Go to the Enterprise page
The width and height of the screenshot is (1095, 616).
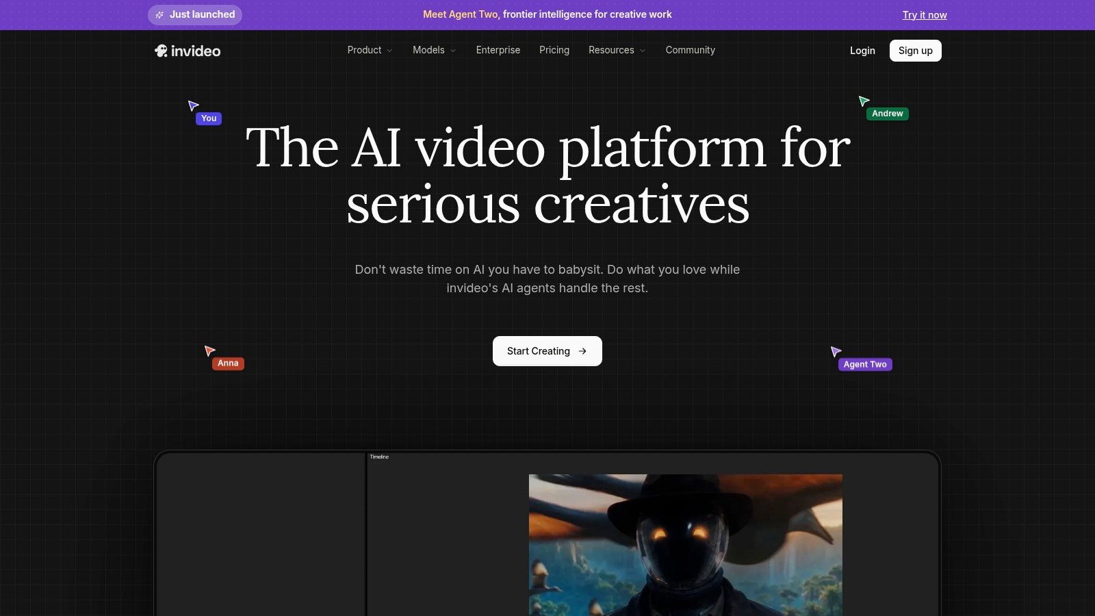[498, 50]
